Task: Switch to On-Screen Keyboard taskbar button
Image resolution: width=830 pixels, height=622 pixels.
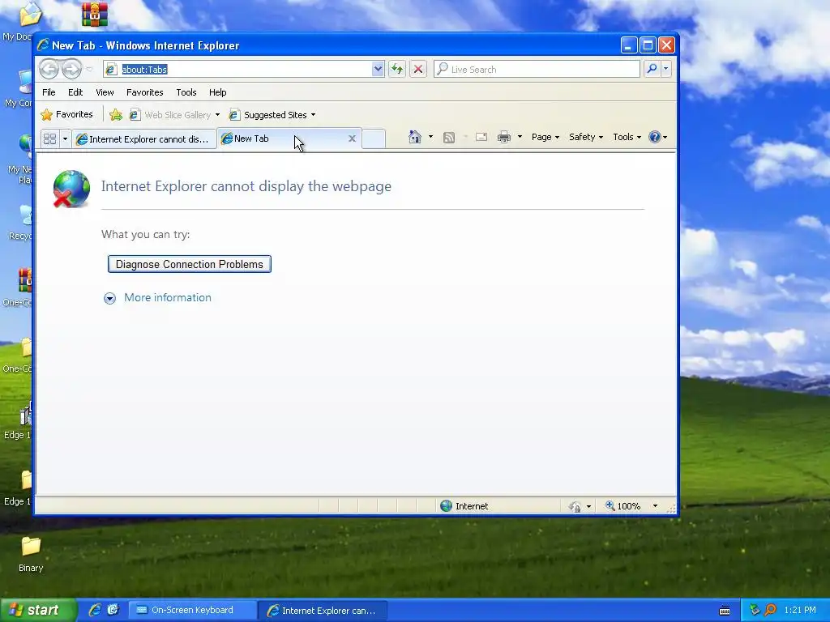Action: (193, 610)
